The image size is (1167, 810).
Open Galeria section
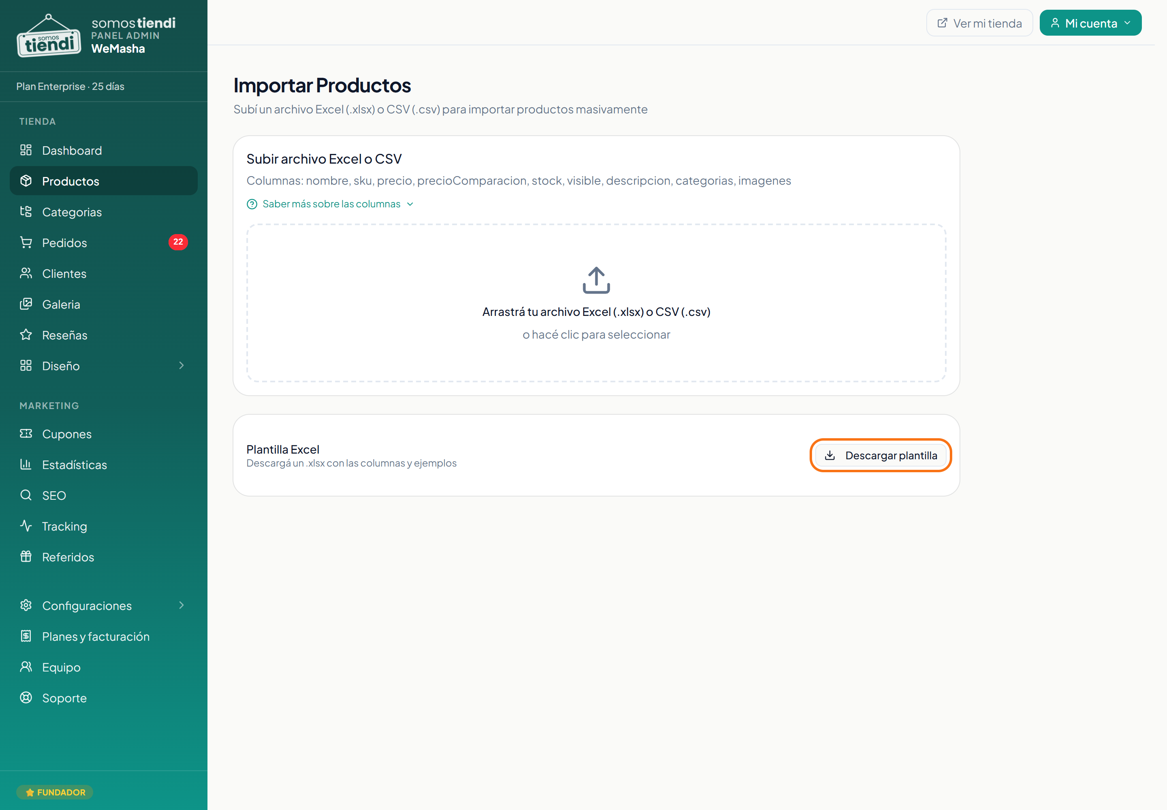click(104, 304)
